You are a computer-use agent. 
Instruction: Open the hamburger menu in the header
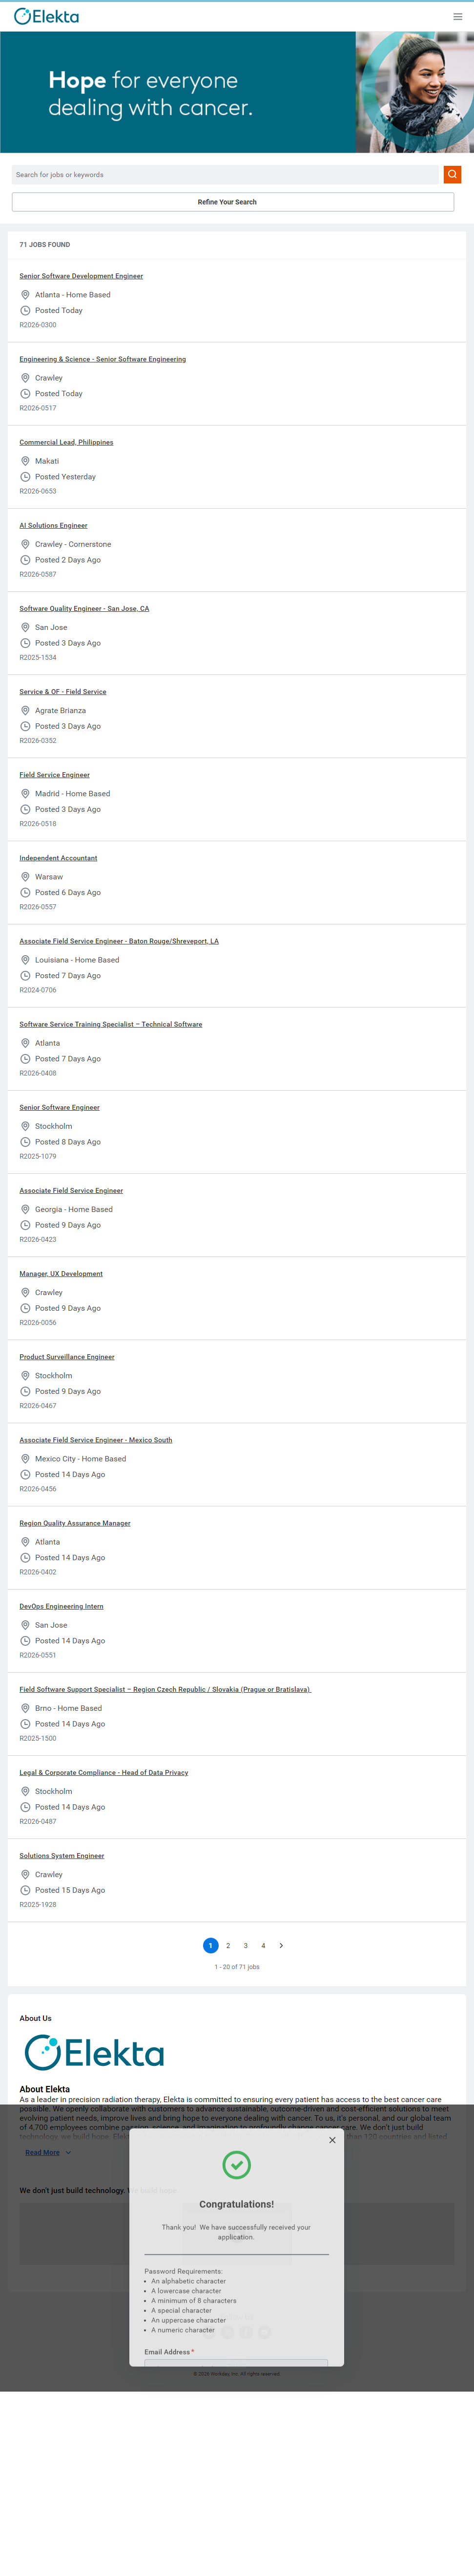457,16
